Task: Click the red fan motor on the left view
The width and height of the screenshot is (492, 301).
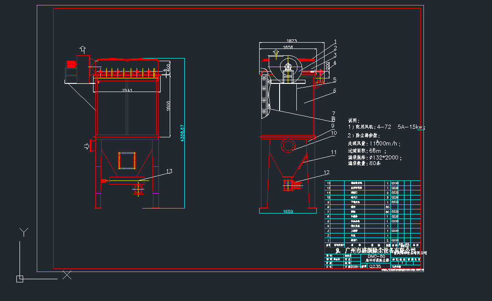Action: pyautogui.click(x=71, y=64)
